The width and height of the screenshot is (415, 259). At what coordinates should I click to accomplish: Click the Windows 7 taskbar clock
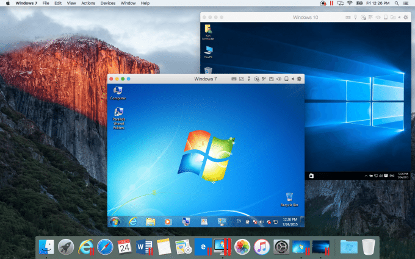tap(290, 221)
